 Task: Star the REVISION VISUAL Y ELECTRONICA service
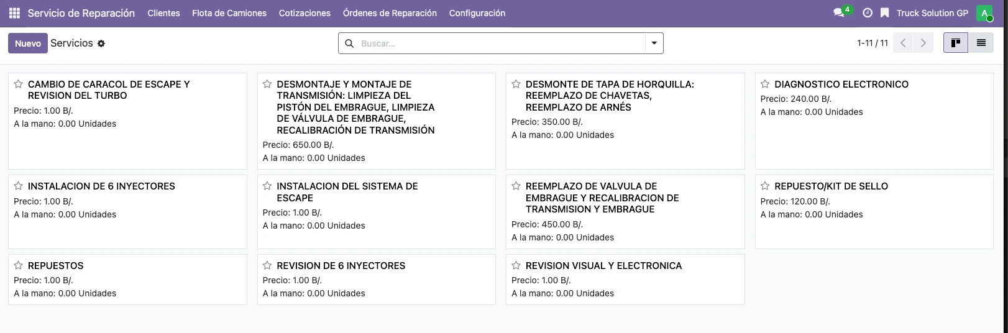[x=516, y=265]
